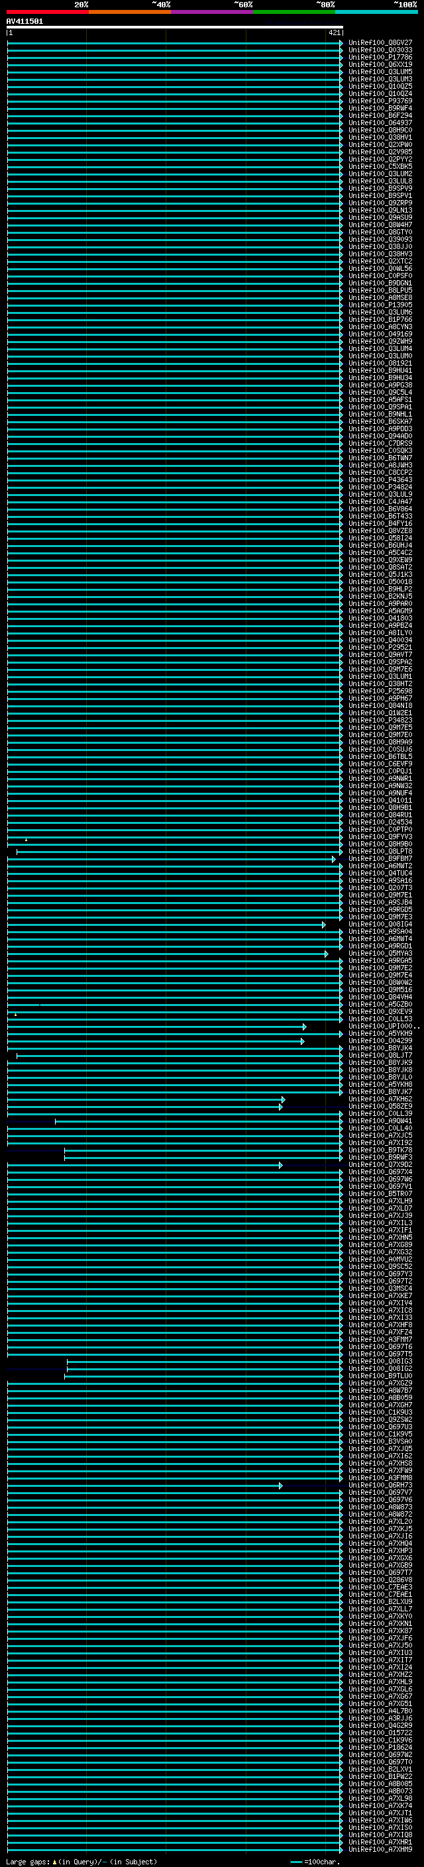Click hit label UniRef100_A7XKN1
The image size is (424, 1867).
click(x=380, y=1623)
